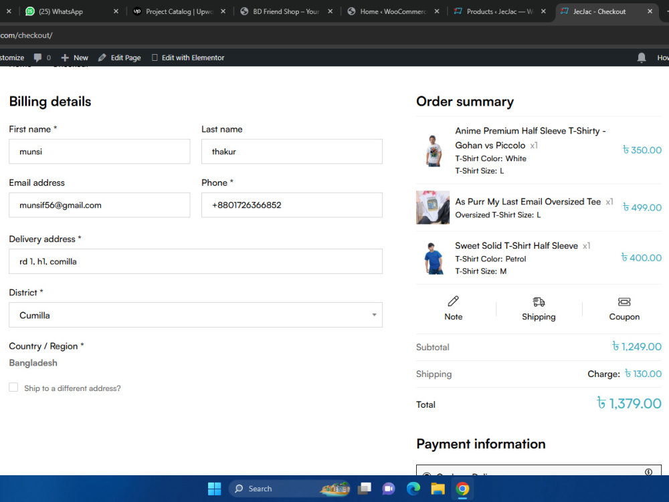Image resolution: width=669 pixels, height=502 pixels.
Task: Click the Payment information heading
Action: [x=481, y=444]
